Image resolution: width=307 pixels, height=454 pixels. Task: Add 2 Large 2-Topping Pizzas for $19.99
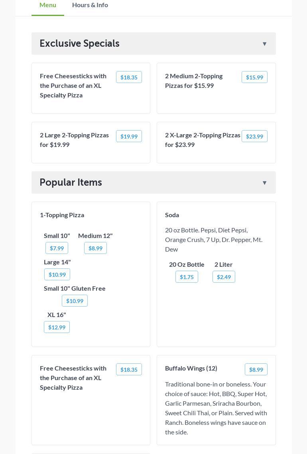(129, 137)
